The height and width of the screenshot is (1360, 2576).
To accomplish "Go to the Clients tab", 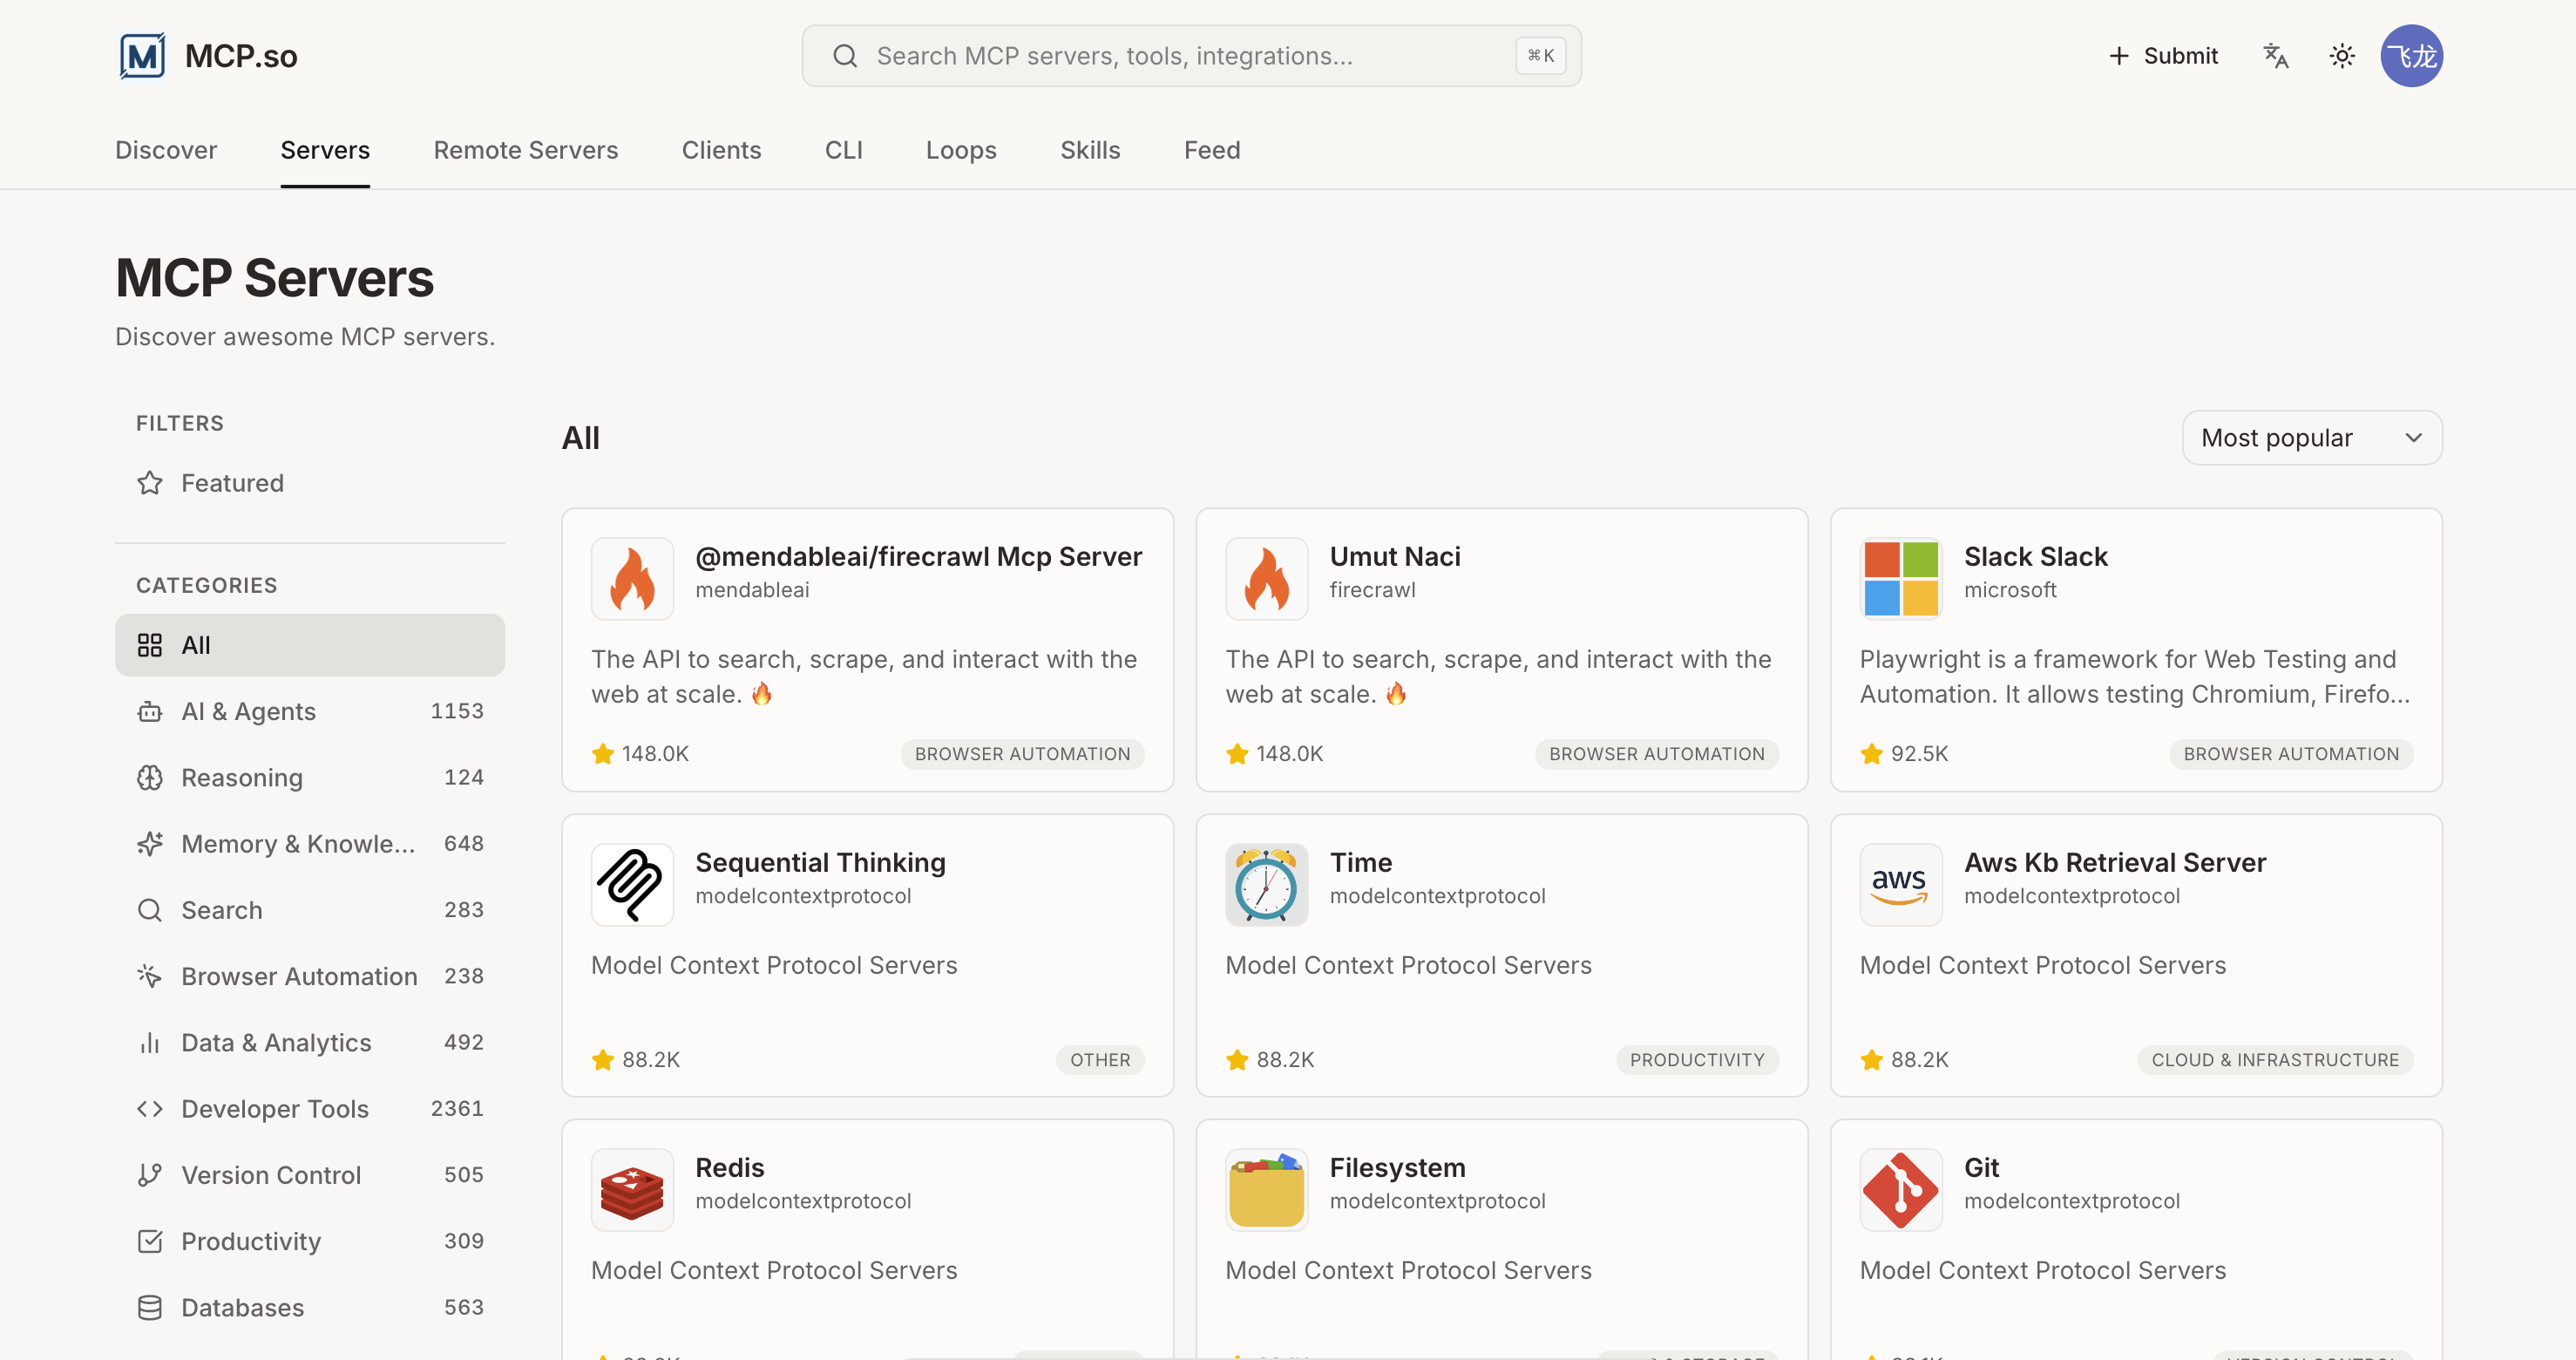I will tap(722, 150).
